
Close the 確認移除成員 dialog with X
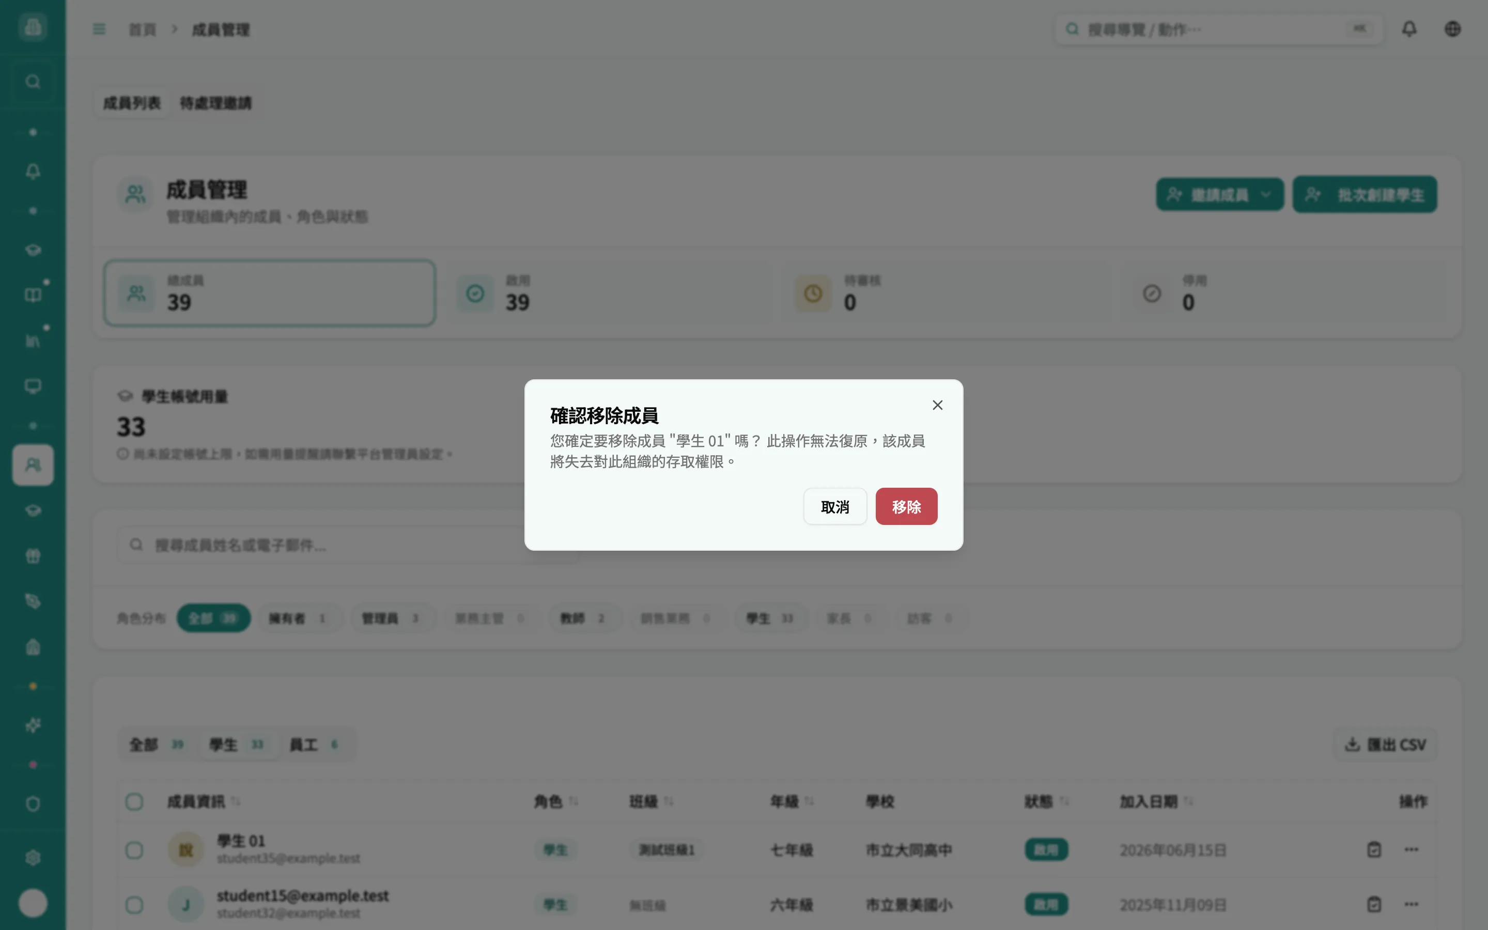[x=937, y=405]
